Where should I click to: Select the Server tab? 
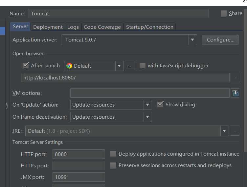pos(20,26)
